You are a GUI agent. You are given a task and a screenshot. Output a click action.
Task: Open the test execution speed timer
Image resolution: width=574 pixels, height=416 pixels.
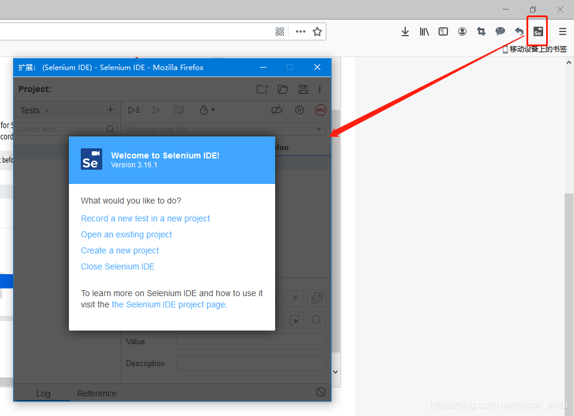(x=207, y=110)
